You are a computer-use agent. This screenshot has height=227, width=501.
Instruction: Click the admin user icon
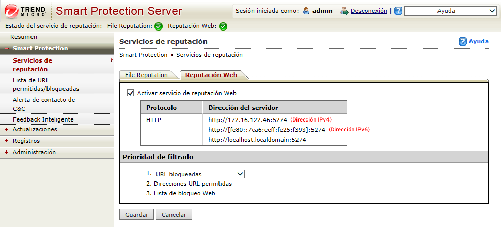pos(306,11)
